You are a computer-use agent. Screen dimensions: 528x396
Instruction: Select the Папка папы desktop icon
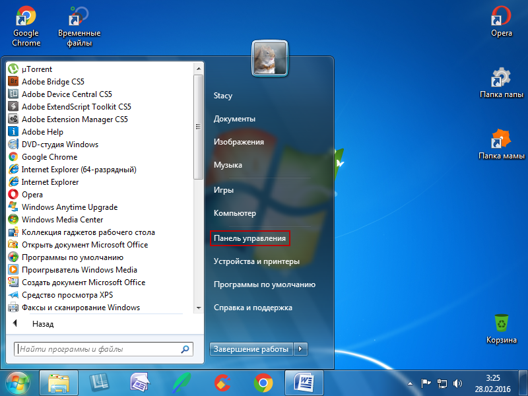(x=502, y=82)
